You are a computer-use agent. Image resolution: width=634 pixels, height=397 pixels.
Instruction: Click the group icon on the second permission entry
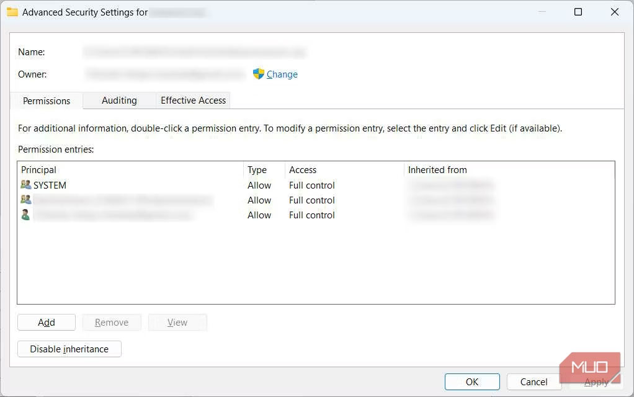click(24, 200)
